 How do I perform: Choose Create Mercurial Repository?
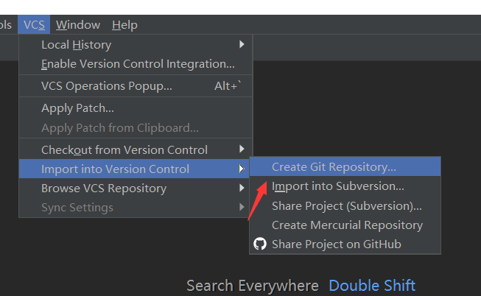(x=347, y=225)
